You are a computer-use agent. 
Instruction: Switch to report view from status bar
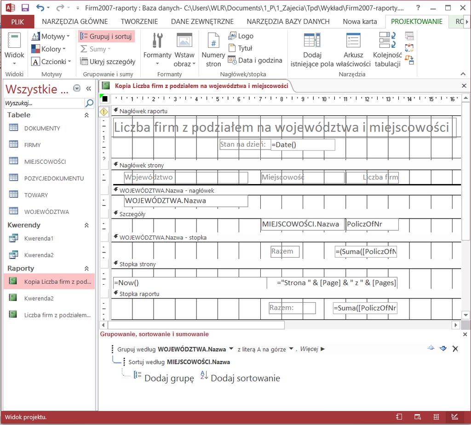pyautogui.click(x=399, y=417)
